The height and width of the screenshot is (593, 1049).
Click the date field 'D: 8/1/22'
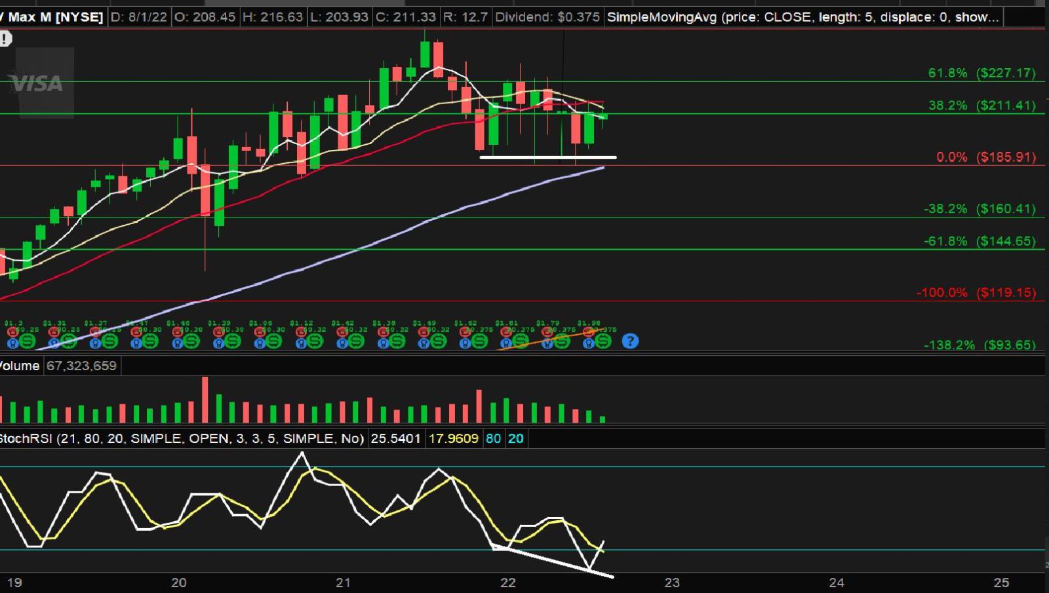139,17
